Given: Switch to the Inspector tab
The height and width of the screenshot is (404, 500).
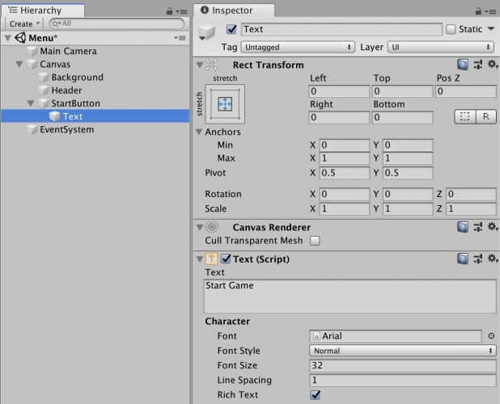Looking at the screenshot, I should point(231,11).
